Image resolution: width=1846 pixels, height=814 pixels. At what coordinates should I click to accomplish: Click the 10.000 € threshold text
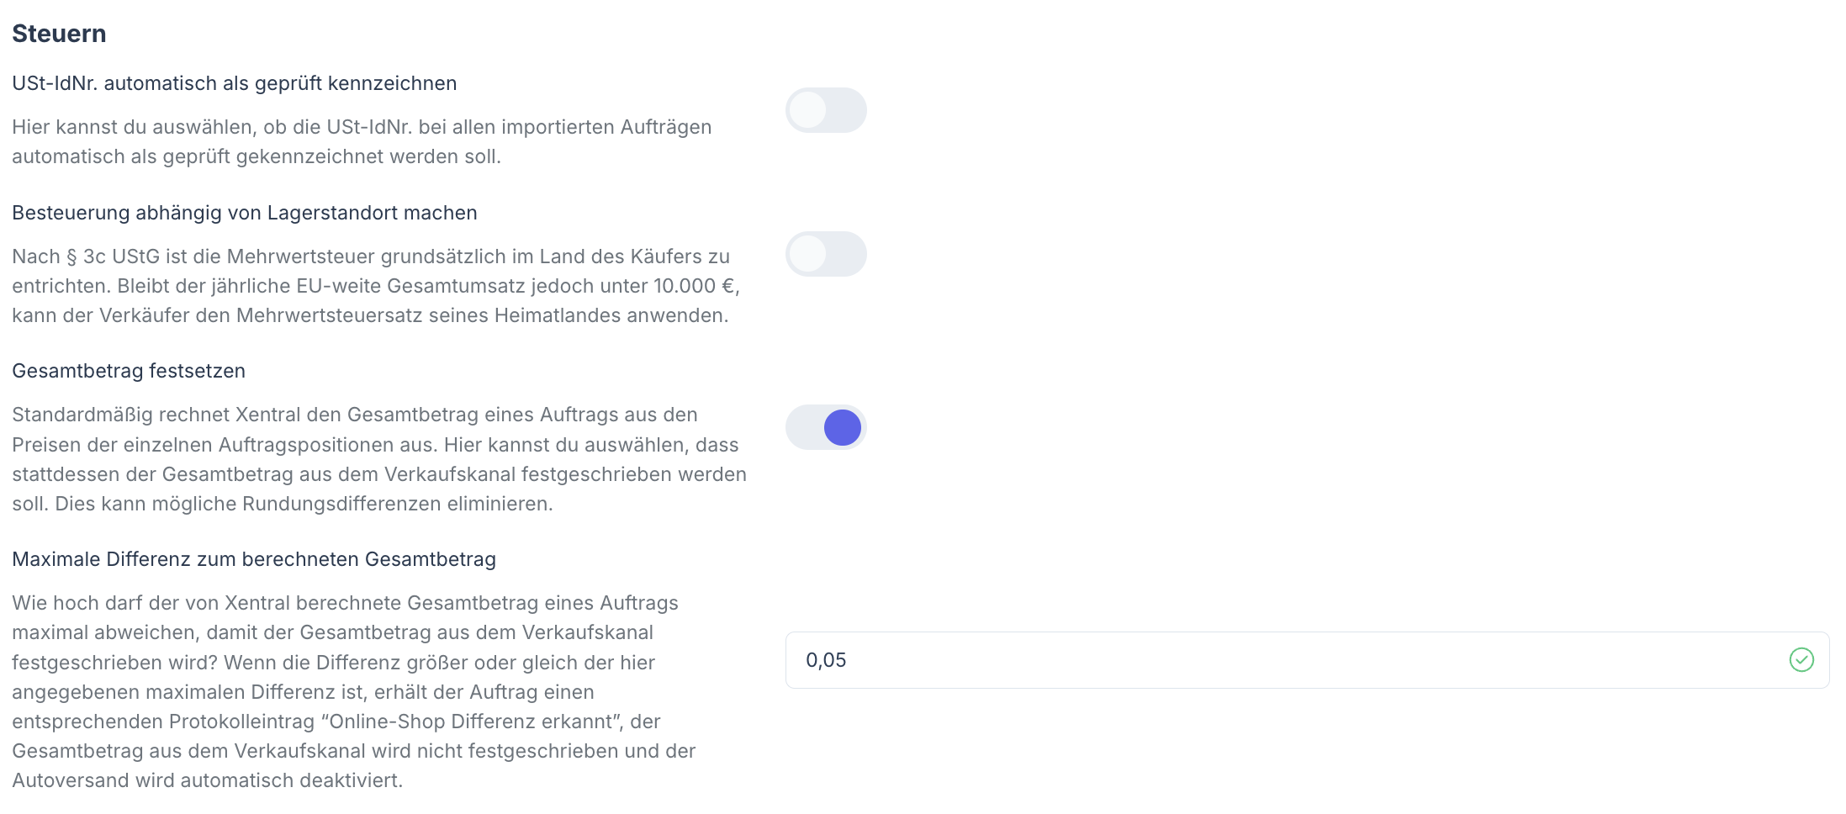point(695,286)
